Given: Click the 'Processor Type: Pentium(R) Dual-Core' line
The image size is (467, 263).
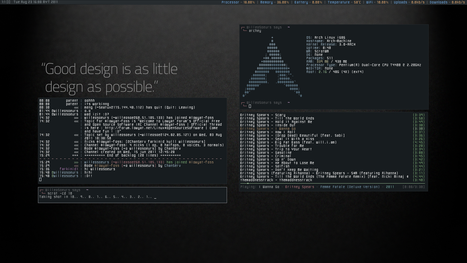Looking at the screenshot, I should click(364, 65).
